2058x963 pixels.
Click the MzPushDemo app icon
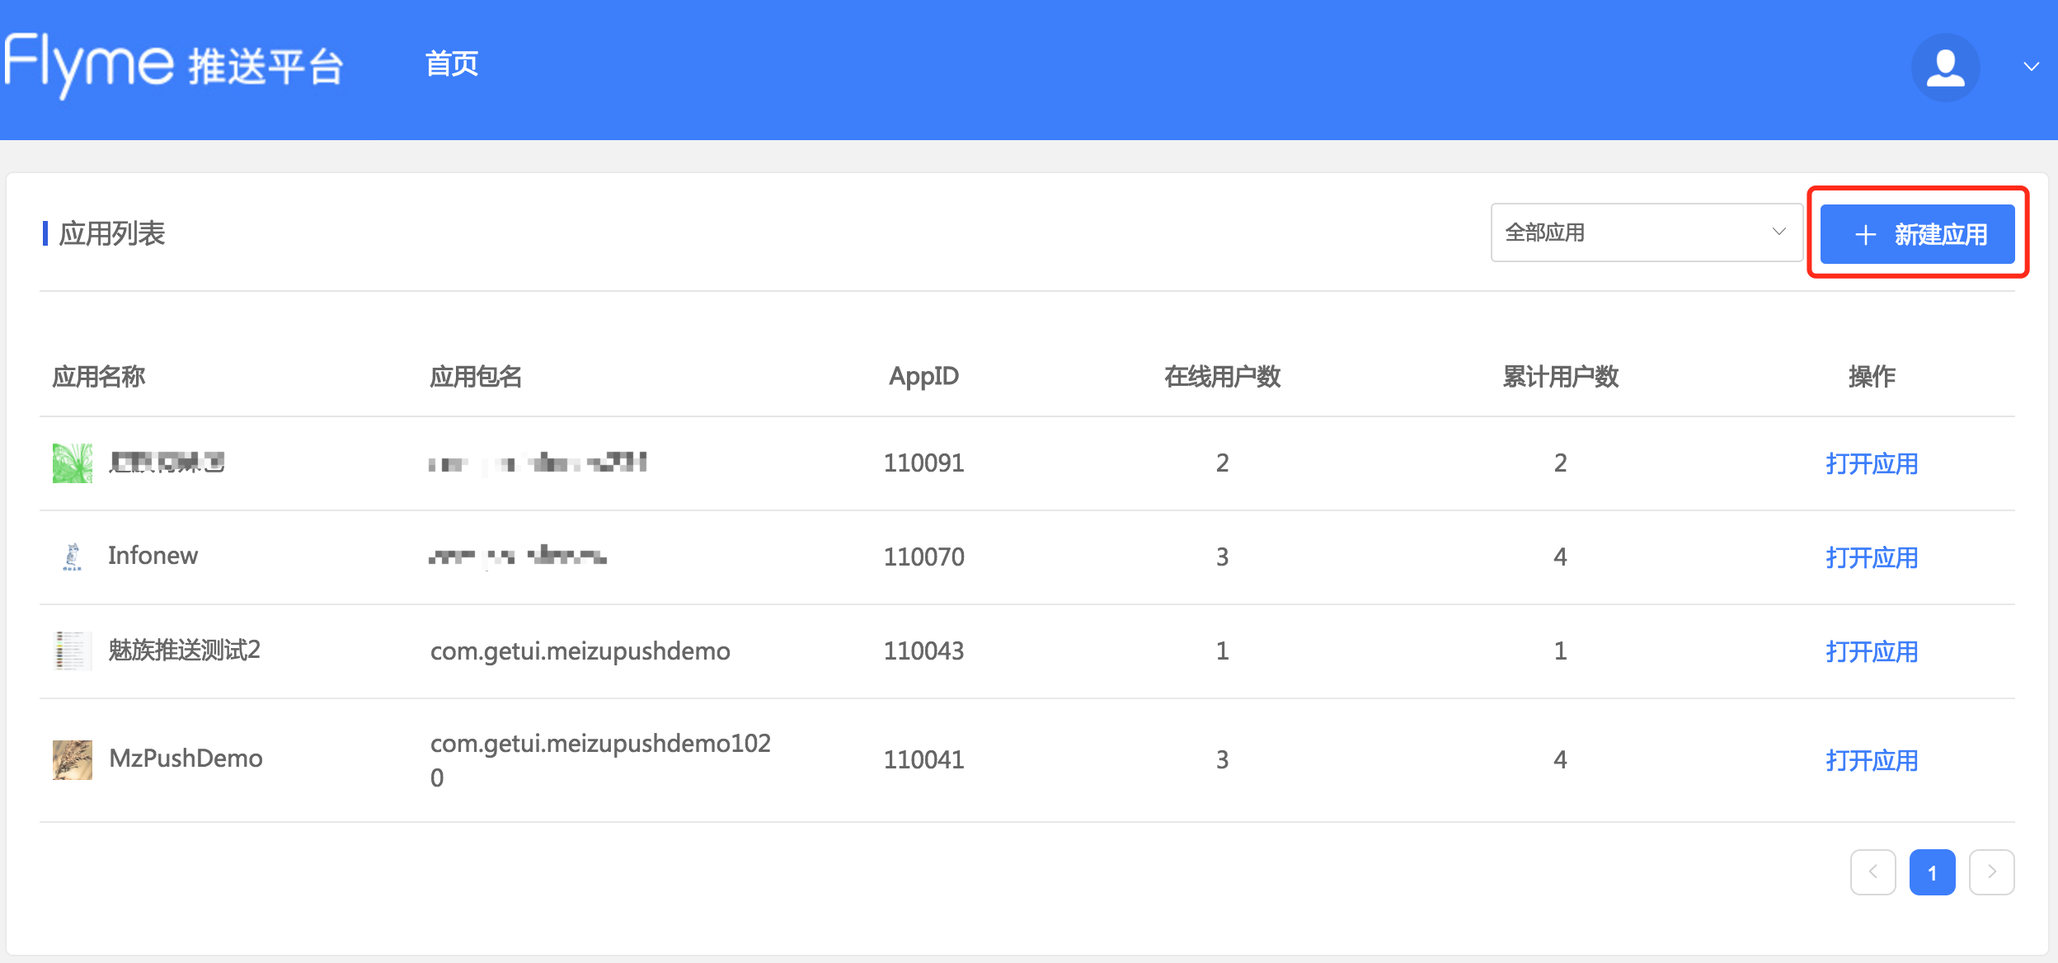73,759
